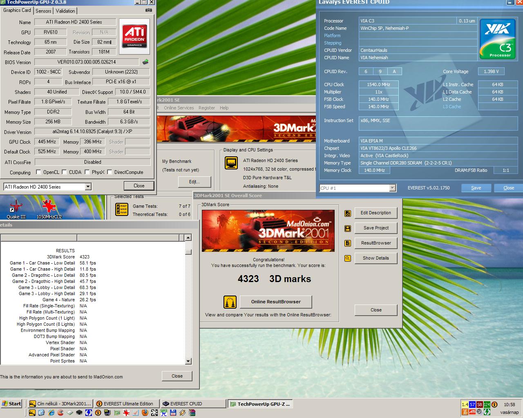Close the 3DMark Overall Score dialog
Screen dimensions: 523x418
point(376,310)
